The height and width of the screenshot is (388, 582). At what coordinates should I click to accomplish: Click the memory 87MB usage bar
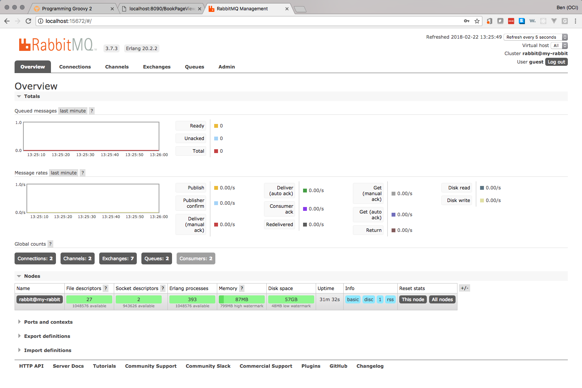(x=242, y=300)
